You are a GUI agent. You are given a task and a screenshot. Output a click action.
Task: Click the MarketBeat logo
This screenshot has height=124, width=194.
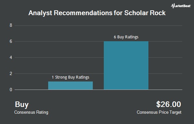click(181, 6)
